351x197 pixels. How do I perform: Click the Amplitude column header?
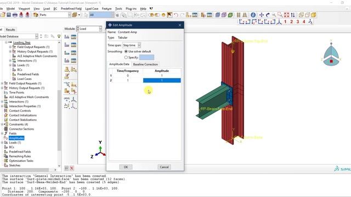pos(162,71)
